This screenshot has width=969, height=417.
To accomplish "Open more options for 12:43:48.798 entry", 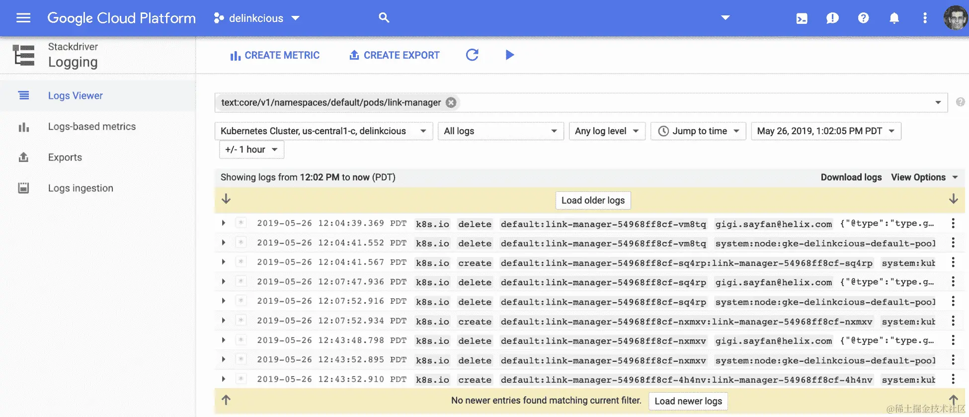I will coord(953,340).
